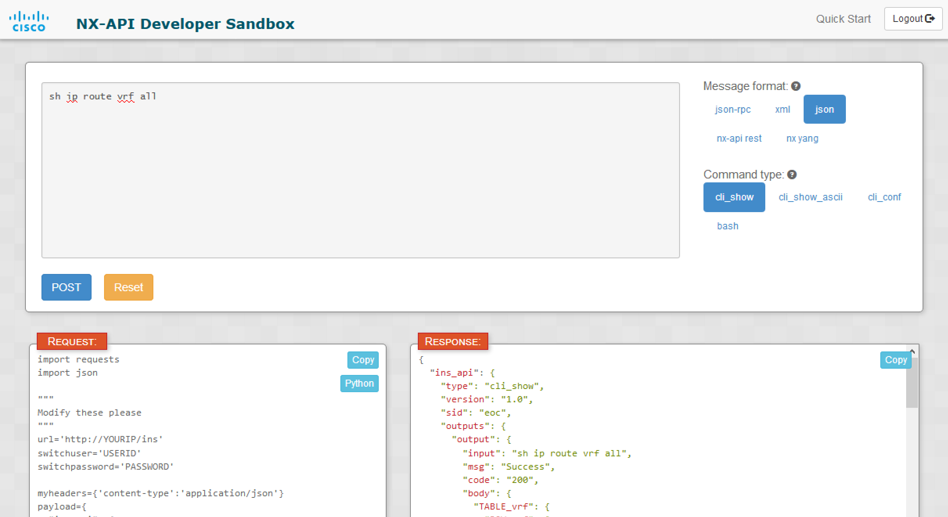Click the "outputs" key in response

pyautogui.click(x=465, y=426)
